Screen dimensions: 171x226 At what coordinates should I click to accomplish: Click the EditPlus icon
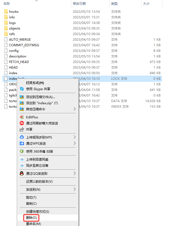tap(22, 117)
